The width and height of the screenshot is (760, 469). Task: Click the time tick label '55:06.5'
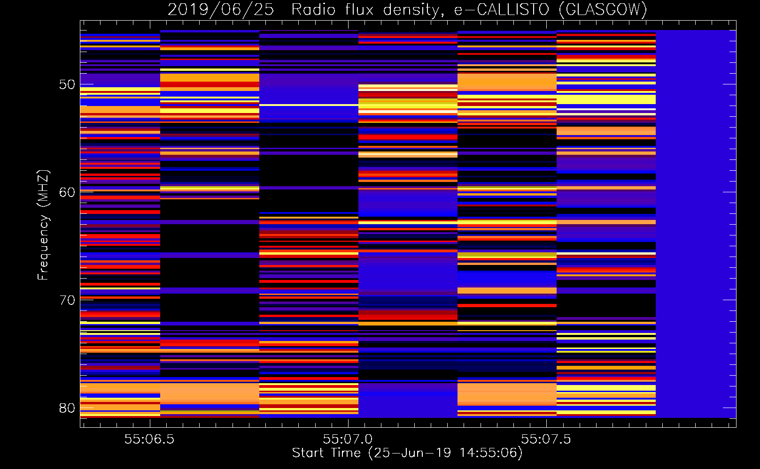[x=149, y=439]
